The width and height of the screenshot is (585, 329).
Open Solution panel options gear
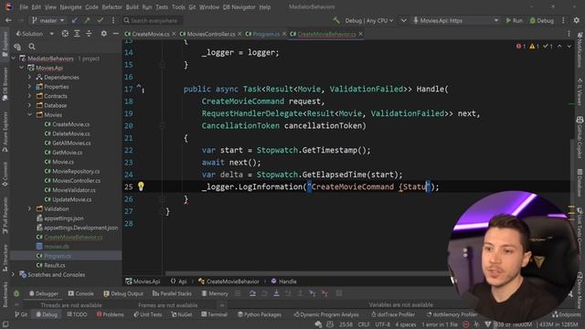103,34
